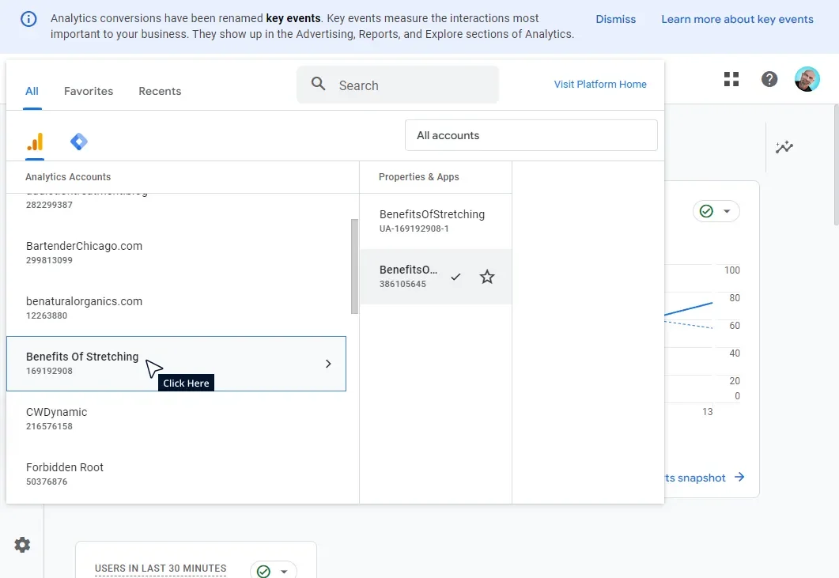Toggle the star to favorite BenefitsO property
The image size is (839, 578).
[x=487, y=277]
